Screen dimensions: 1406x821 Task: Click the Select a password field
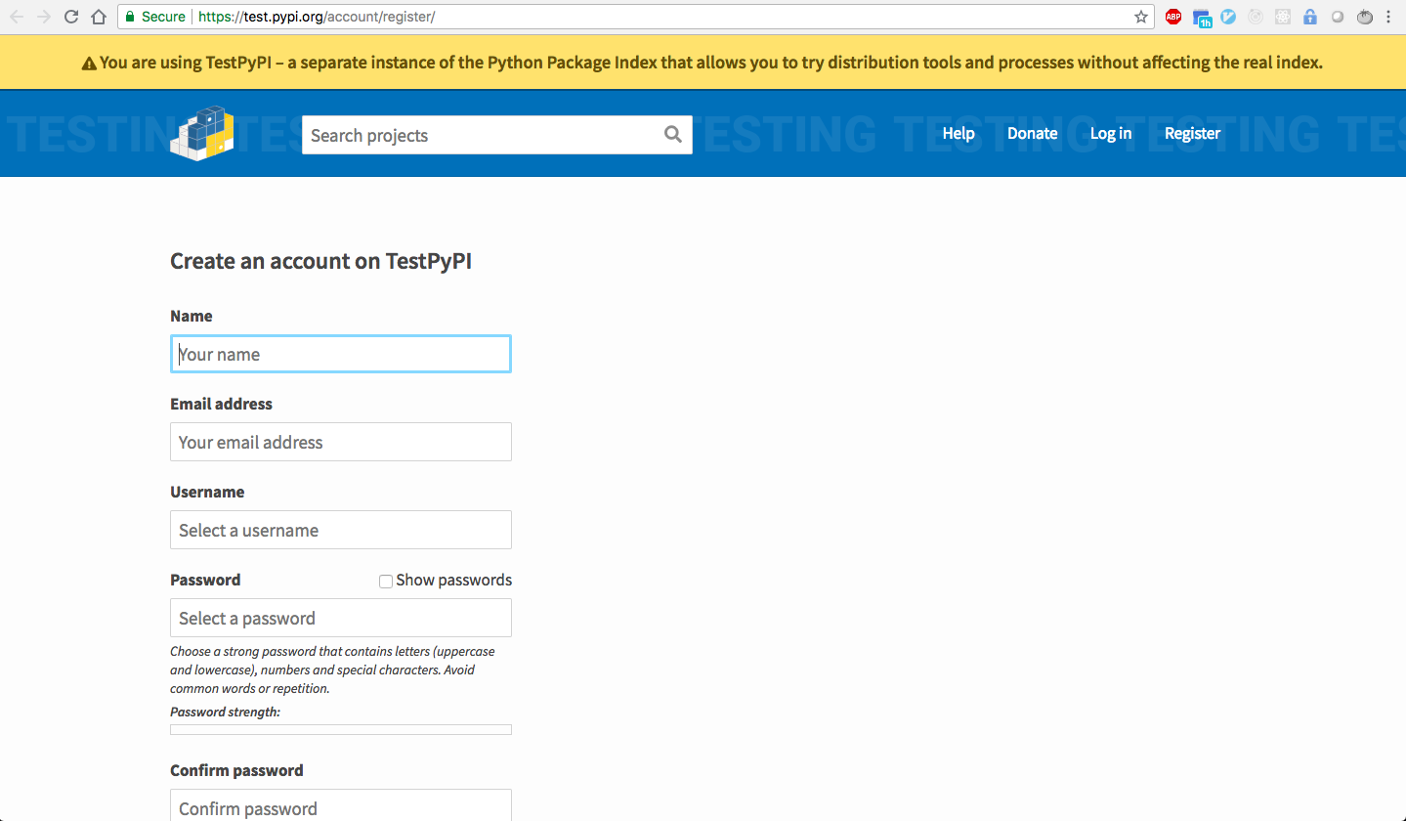(x=341, y=618)
